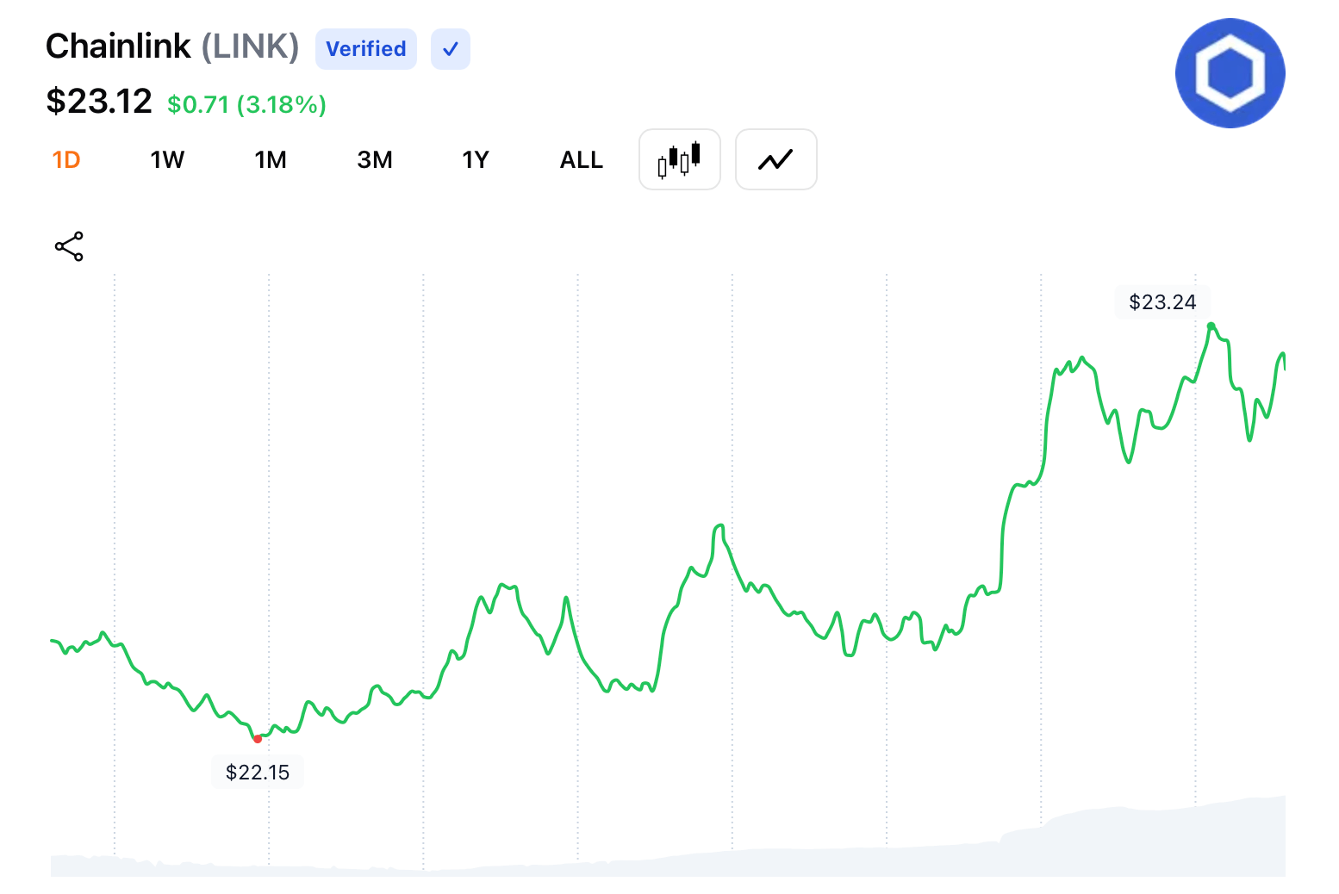Click the $23.24 high price marker label
The height and width of the screenshot is (894, 1339).
click(x=1162, y=301)
